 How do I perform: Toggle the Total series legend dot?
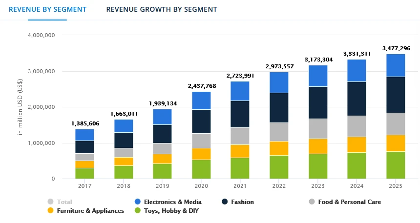[51, 202]
